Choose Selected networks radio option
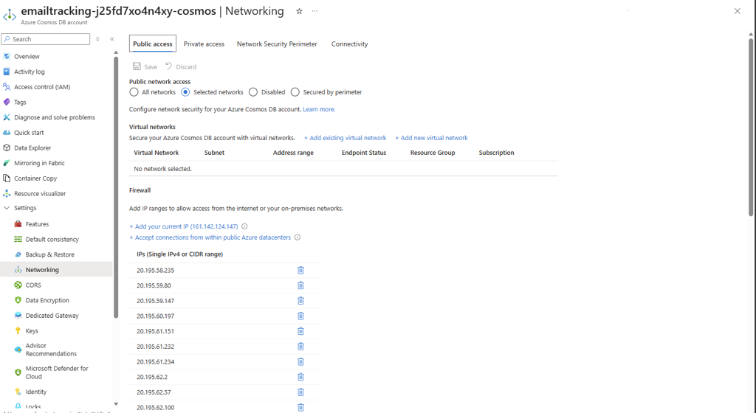Screen dimensions: 756x413 pos(185,92)
